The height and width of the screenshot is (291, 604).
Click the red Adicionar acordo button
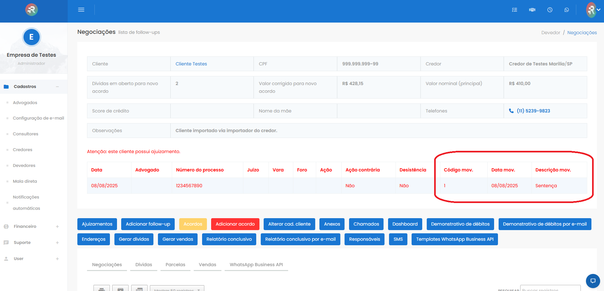tap(235, 224)
